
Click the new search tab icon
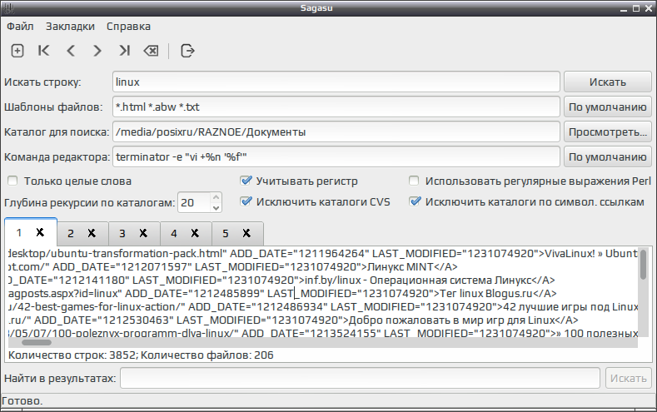pyautogui.click(x=17, y=51)
